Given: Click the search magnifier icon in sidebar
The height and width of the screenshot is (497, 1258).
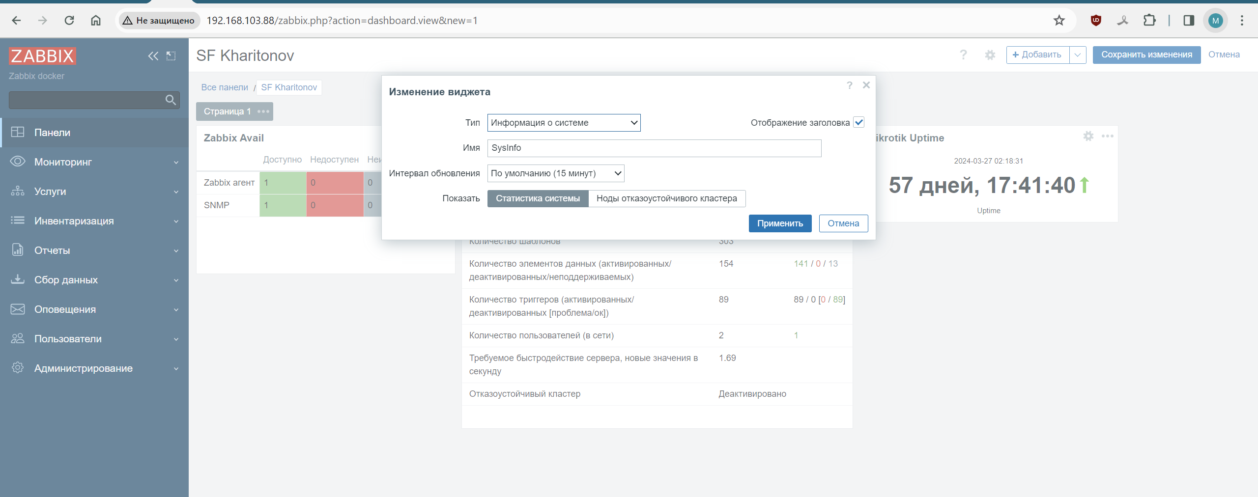Looking at the screenshot, I should pos(171,100).
